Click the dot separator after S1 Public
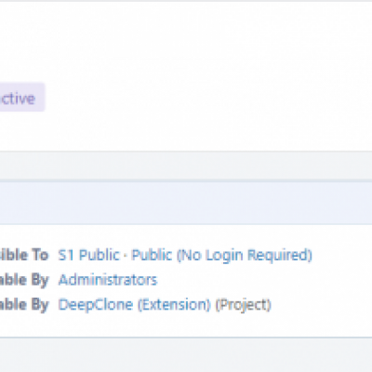The image size is (372, 372). [126, 256]
